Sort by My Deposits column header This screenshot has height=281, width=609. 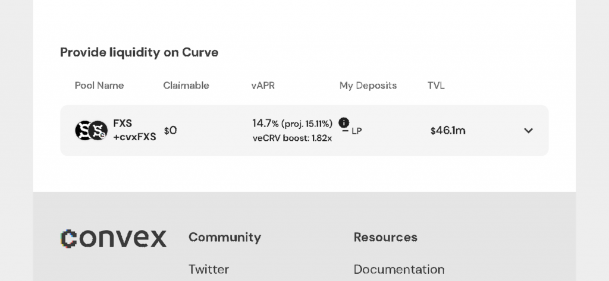coord(368,86)
